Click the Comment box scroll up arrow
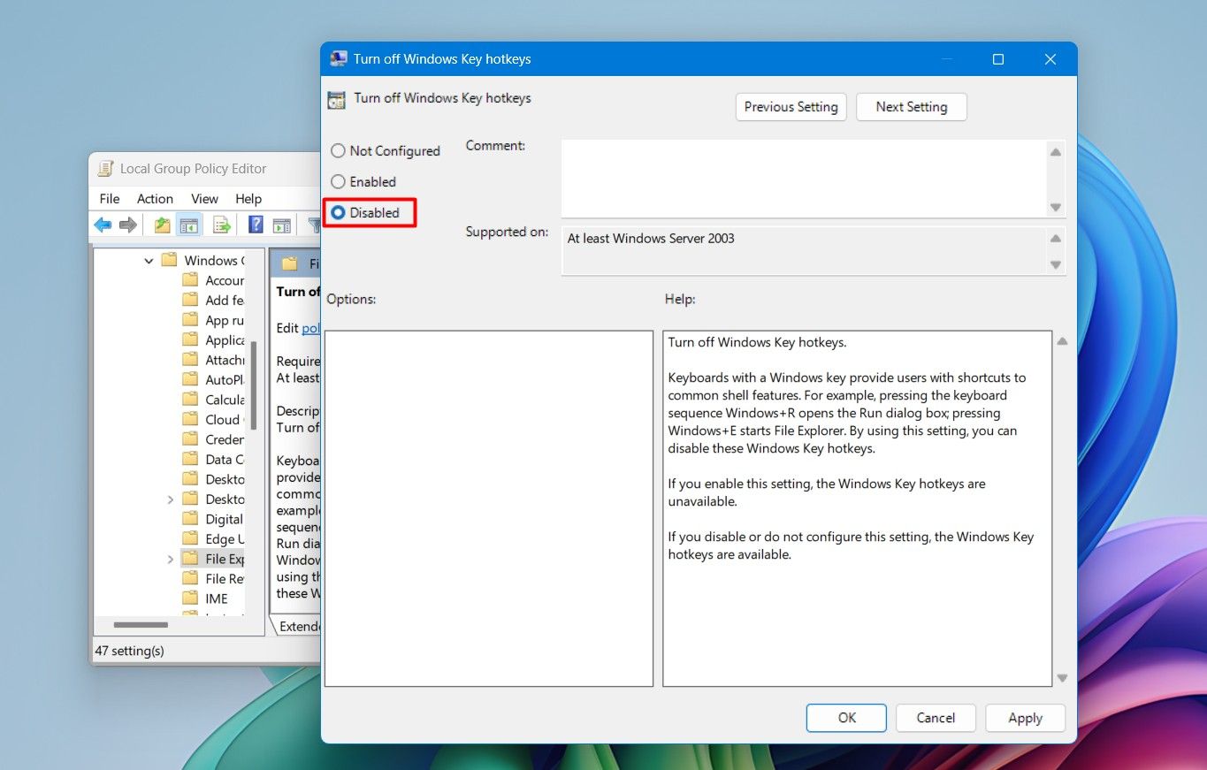This screenshot has width=1207, height=770. (x=1055, y=152)
